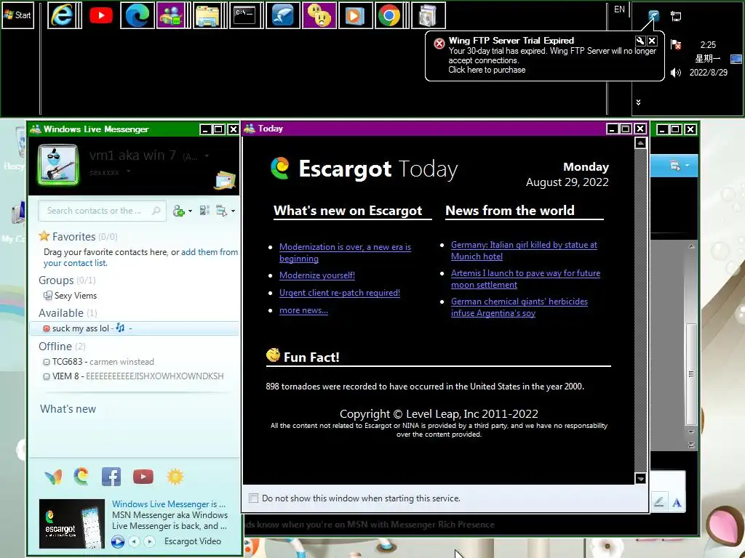745x558 pixels.
Task: Click here to purchase Wing FTP Server
Action: 487,70
